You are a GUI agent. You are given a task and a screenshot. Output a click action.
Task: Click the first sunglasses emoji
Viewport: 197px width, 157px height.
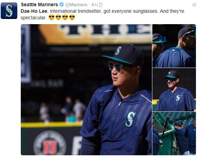tap(52, 17)
